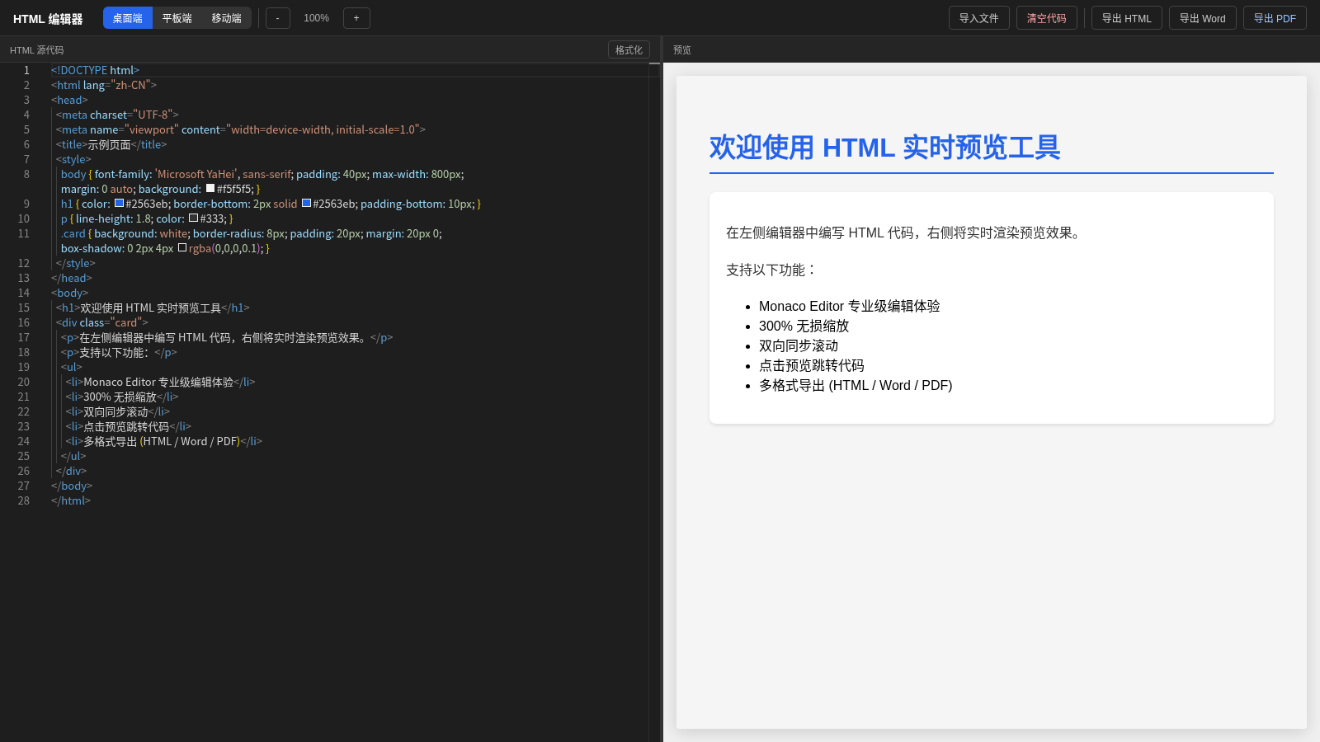Click line number 1 in gutter
The width and height of the screenshot is (1320, 742).
click(26, 70)
